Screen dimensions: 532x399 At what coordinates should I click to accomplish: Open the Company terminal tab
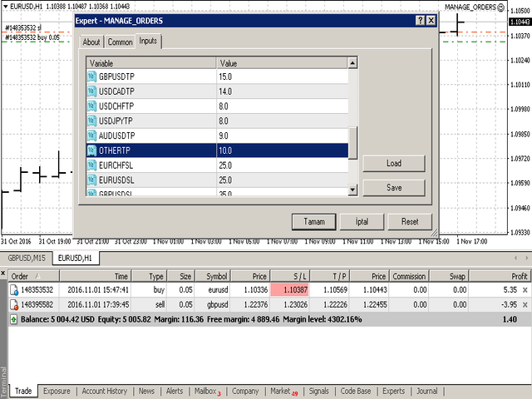[x=245, y=392]
